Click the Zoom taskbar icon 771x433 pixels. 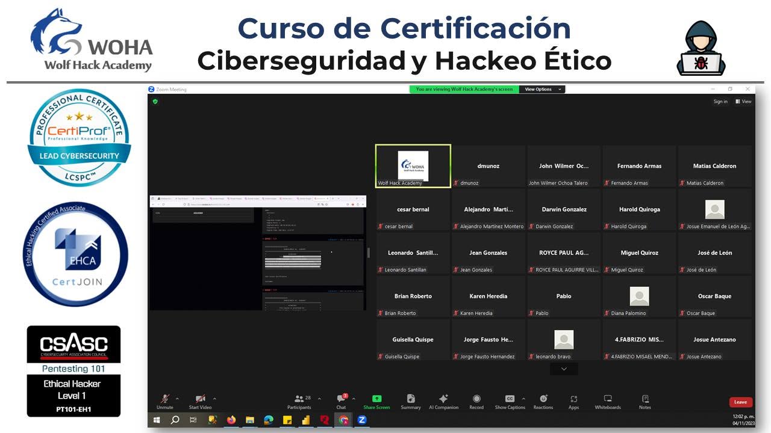tap(362, 420)
